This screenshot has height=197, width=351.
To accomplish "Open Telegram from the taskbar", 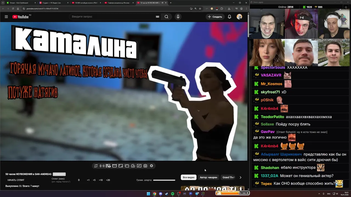I will tap(197, 194).
